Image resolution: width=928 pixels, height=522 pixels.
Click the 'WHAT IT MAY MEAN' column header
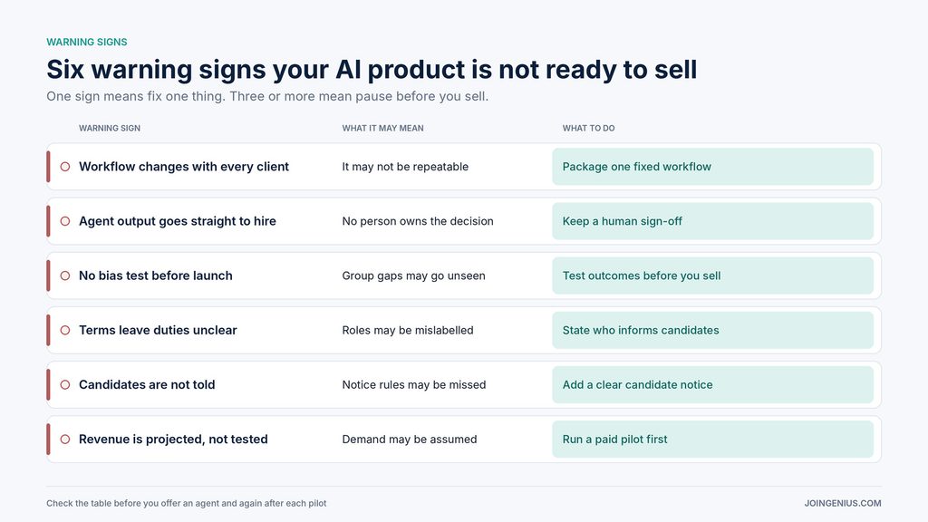(x=383, y=128)
